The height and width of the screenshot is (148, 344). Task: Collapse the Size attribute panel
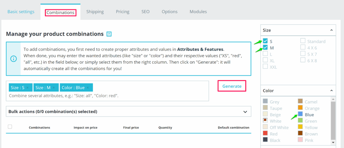[x=331, y=30]
